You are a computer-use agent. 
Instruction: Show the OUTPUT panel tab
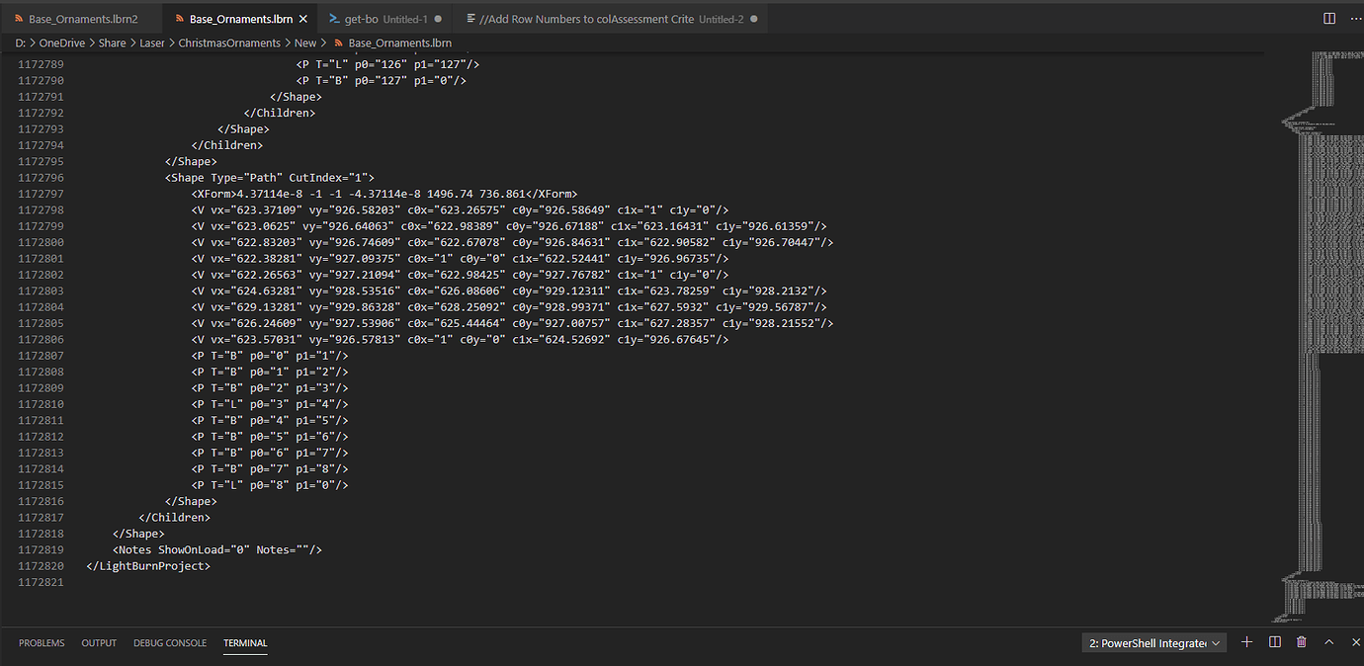[99, 643]
